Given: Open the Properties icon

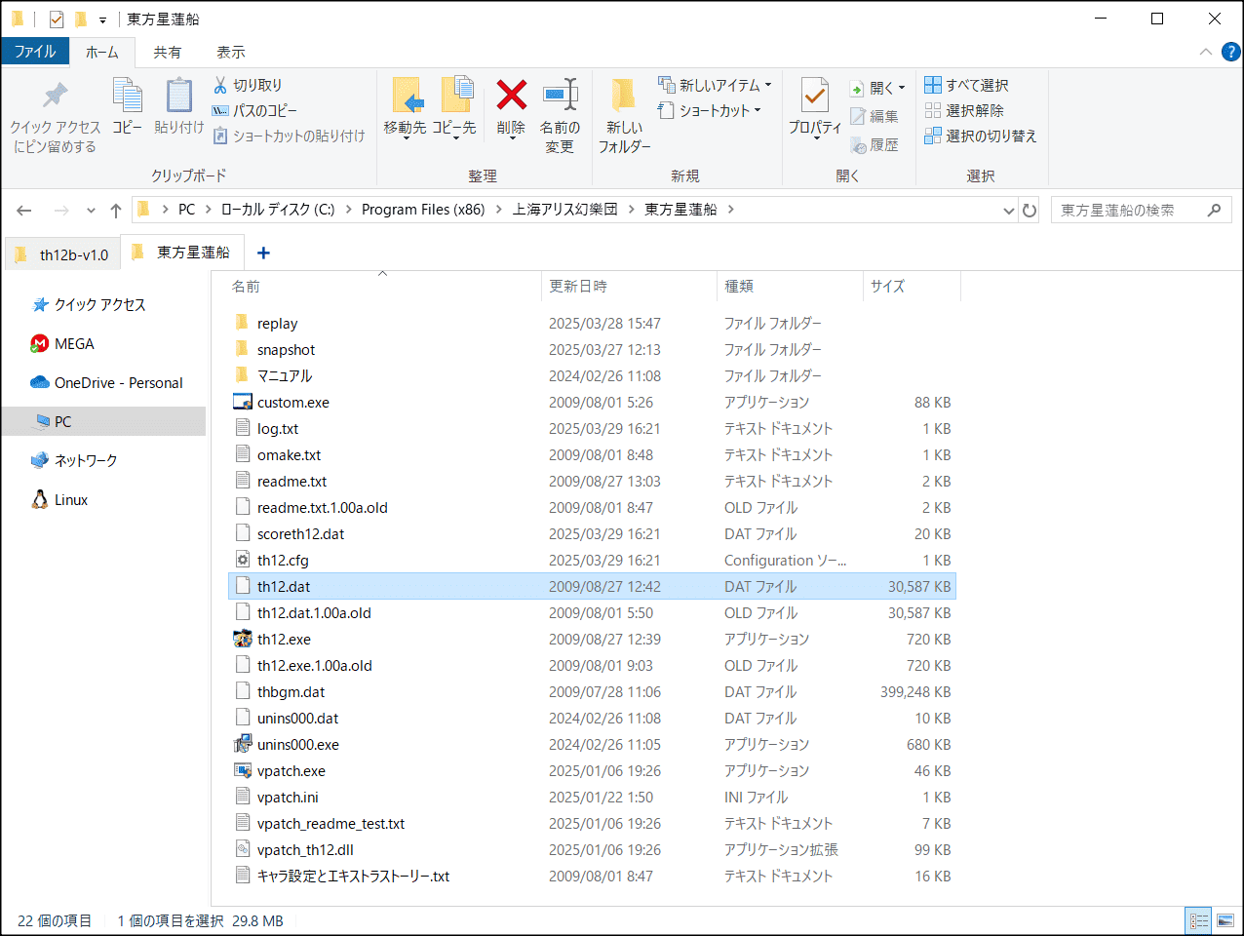Looking at the screenshot, I should [815, 96].
